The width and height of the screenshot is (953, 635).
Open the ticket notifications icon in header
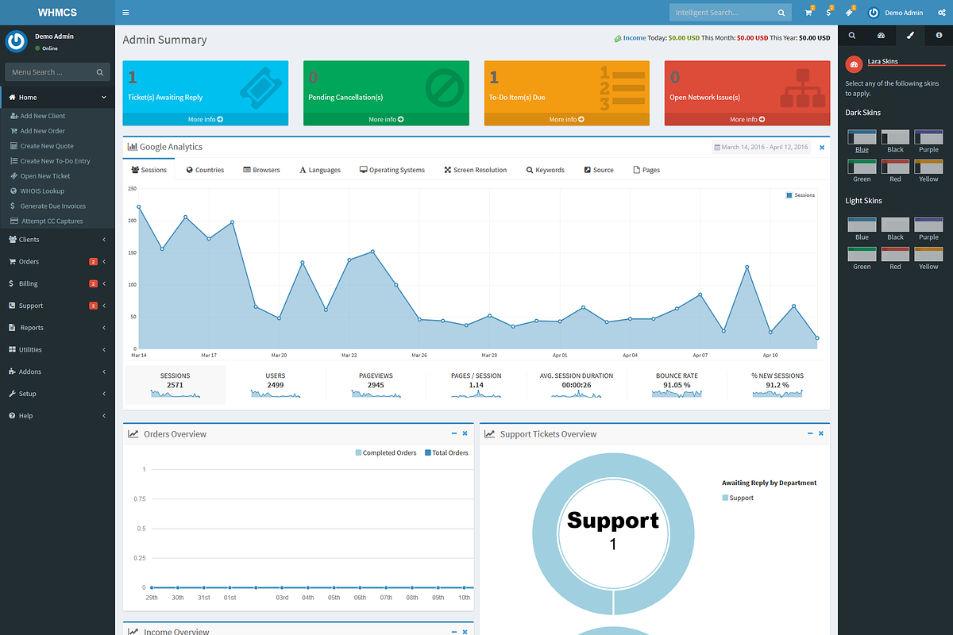click(850, 12)
